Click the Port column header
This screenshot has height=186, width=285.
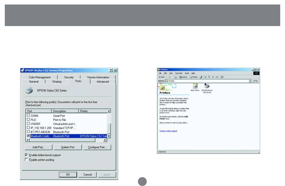39,111
